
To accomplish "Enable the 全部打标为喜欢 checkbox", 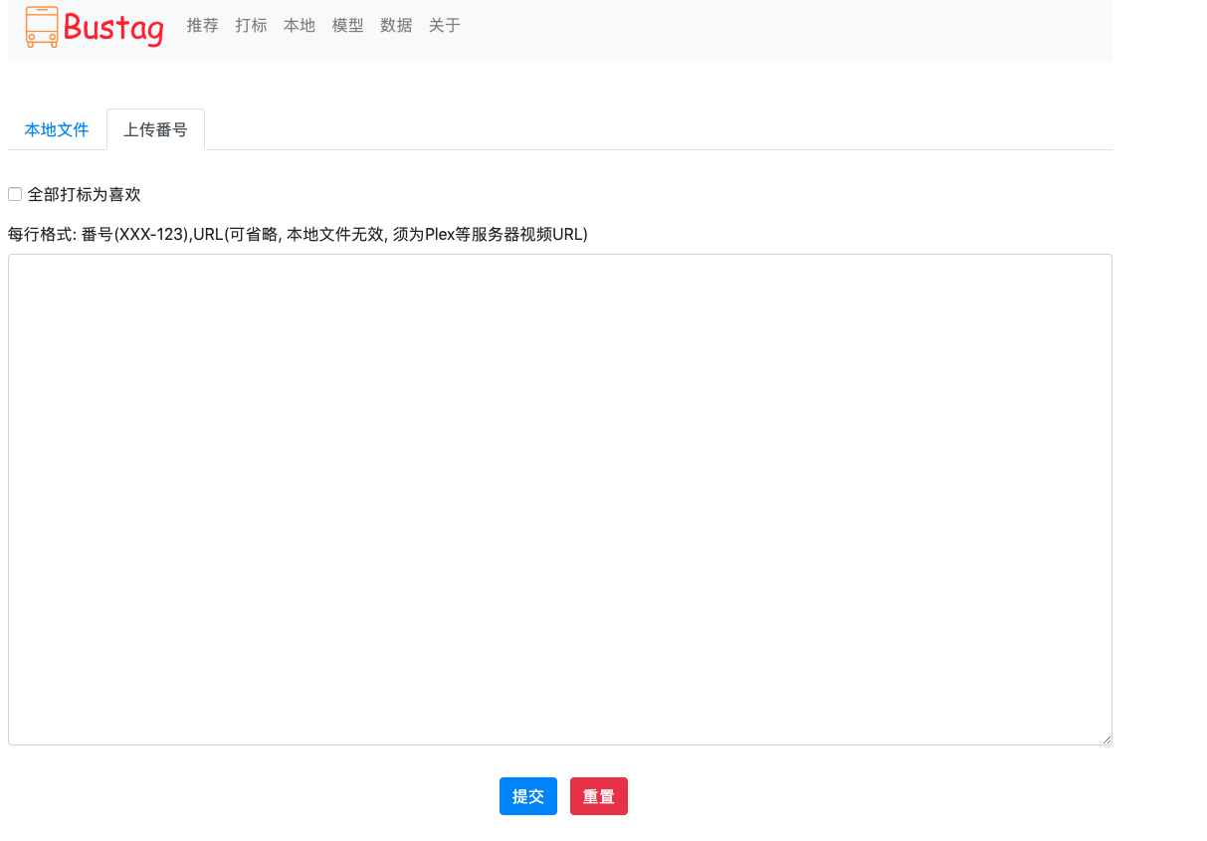I will tap(15, 194).
